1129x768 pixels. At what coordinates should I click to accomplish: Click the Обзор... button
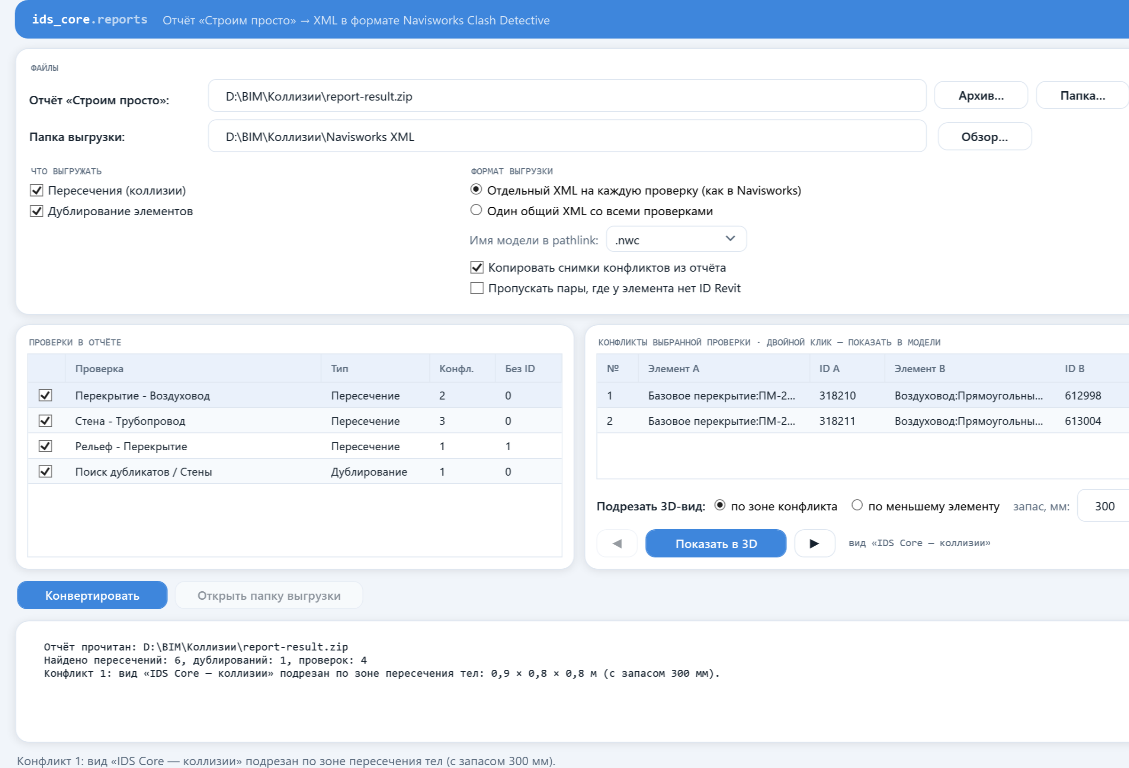coord(984,136)
